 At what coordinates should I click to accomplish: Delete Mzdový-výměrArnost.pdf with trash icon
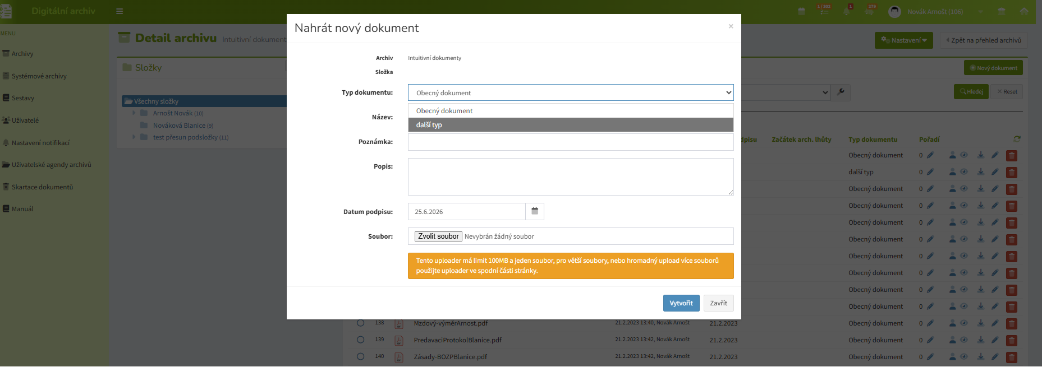[x=1012, y=324]
